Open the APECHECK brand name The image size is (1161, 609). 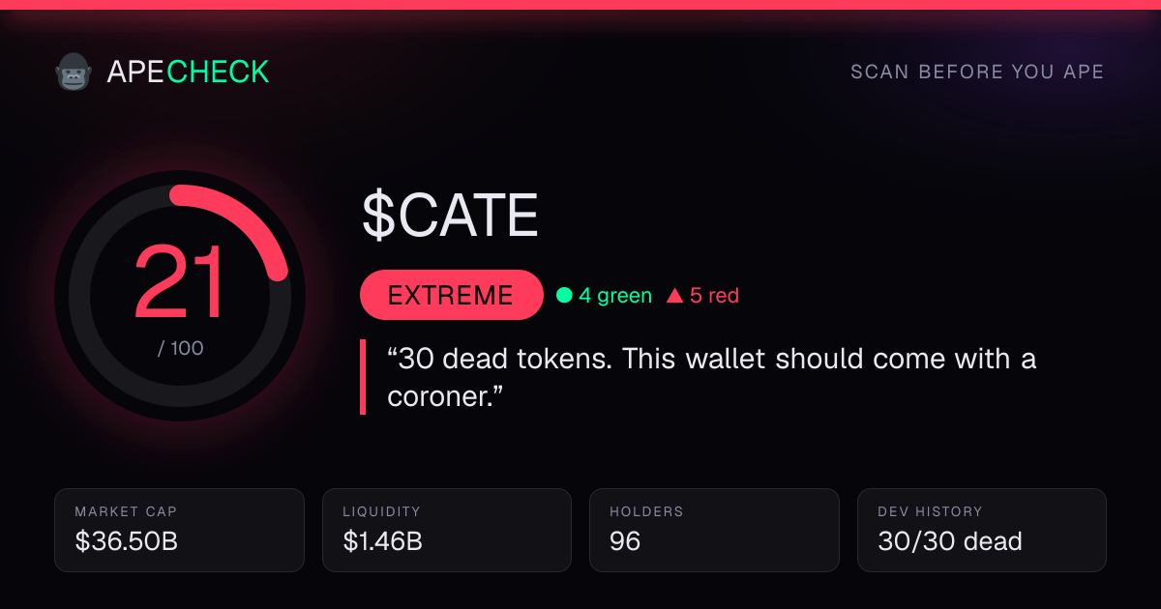pos(188,72)
